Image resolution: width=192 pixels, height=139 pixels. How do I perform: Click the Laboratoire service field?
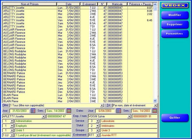[129, 121]
